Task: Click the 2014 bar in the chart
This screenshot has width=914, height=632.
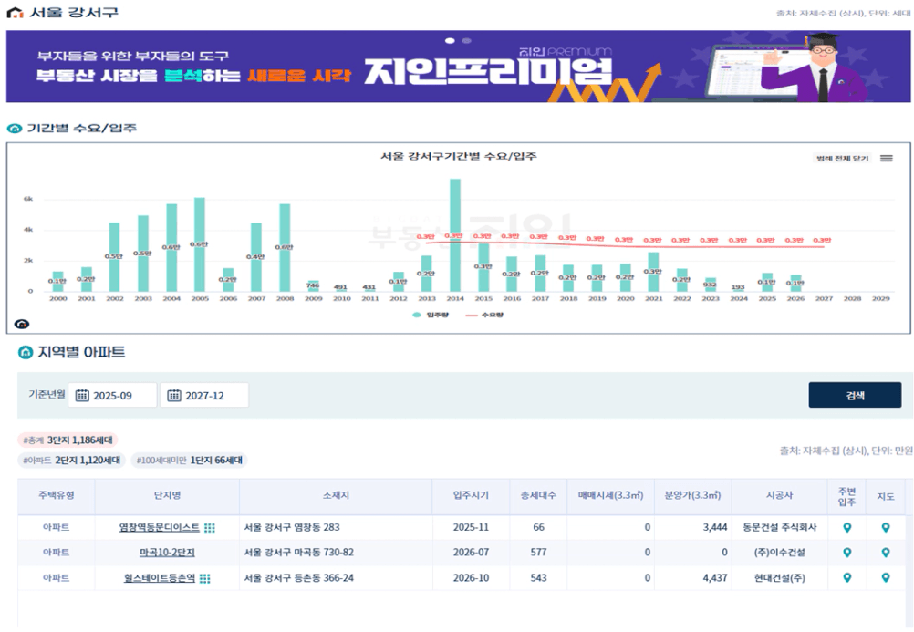Action: click(454, 235)
